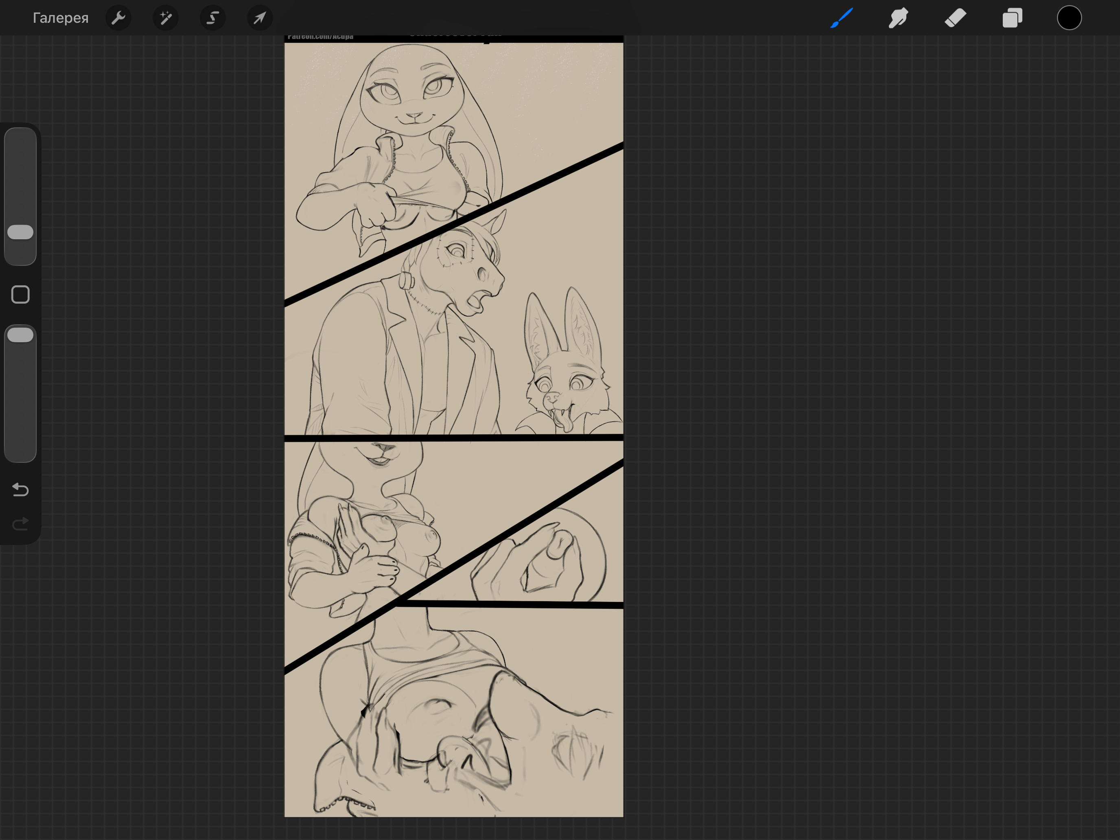
Task: Select the Brush tool
Action: coord(842,18)
